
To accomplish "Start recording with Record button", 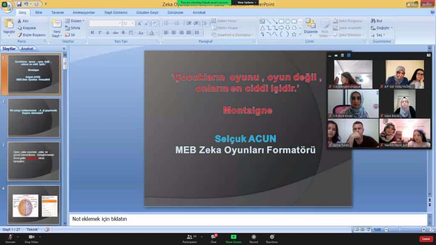I will [254, 239].
